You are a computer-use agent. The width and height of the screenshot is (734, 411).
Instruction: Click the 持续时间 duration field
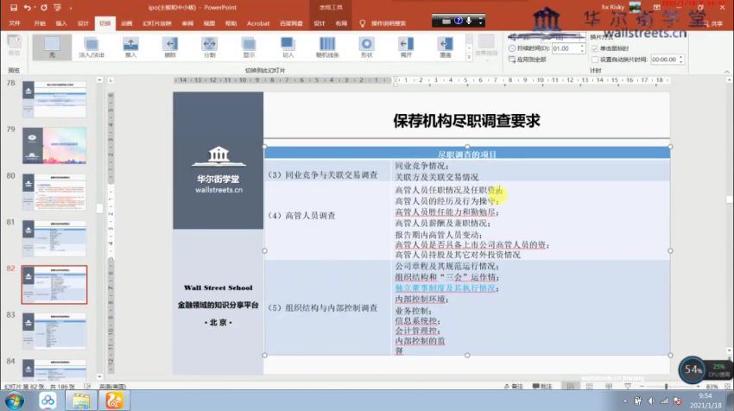[x=566, y=48]
